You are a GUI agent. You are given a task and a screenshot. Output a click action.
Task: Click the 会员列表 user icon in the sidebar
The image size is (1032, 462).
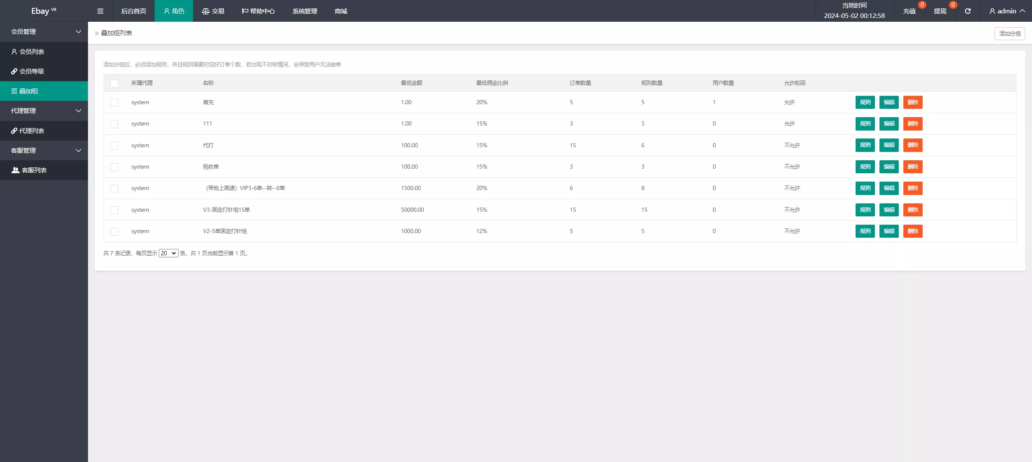pyautogui.click(x=14, y=51)
